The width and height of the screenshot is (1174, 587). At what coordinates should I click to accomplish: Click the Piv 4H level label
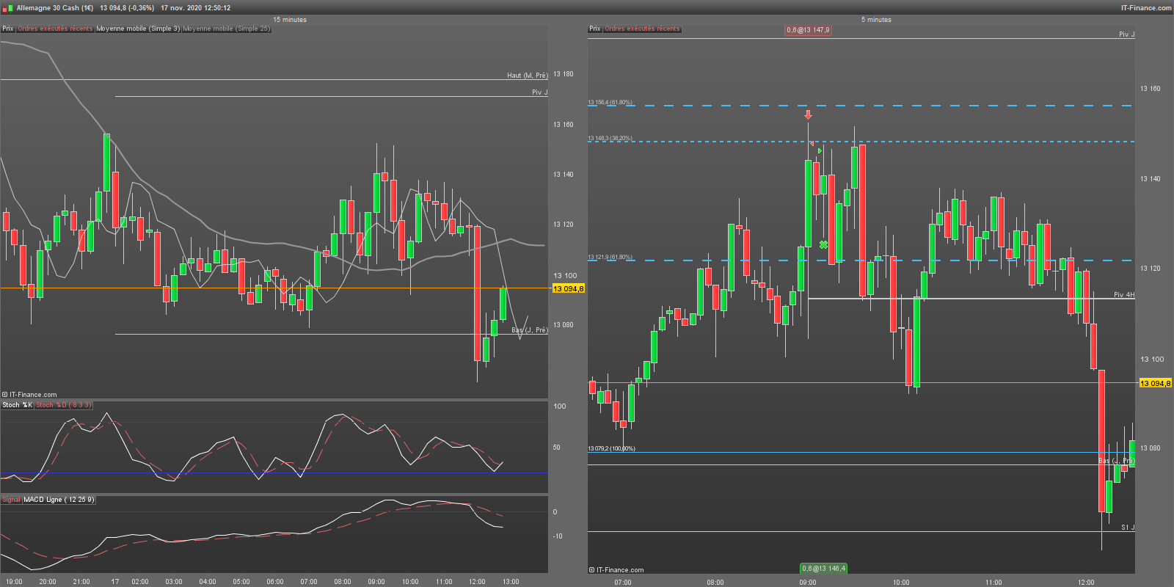pyautogui.click(x=1124, y=295)
